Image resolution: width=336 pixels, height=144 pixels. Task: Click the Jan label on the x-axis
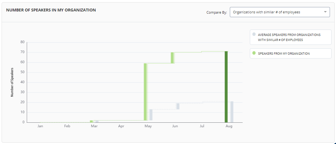coord(40,126)
